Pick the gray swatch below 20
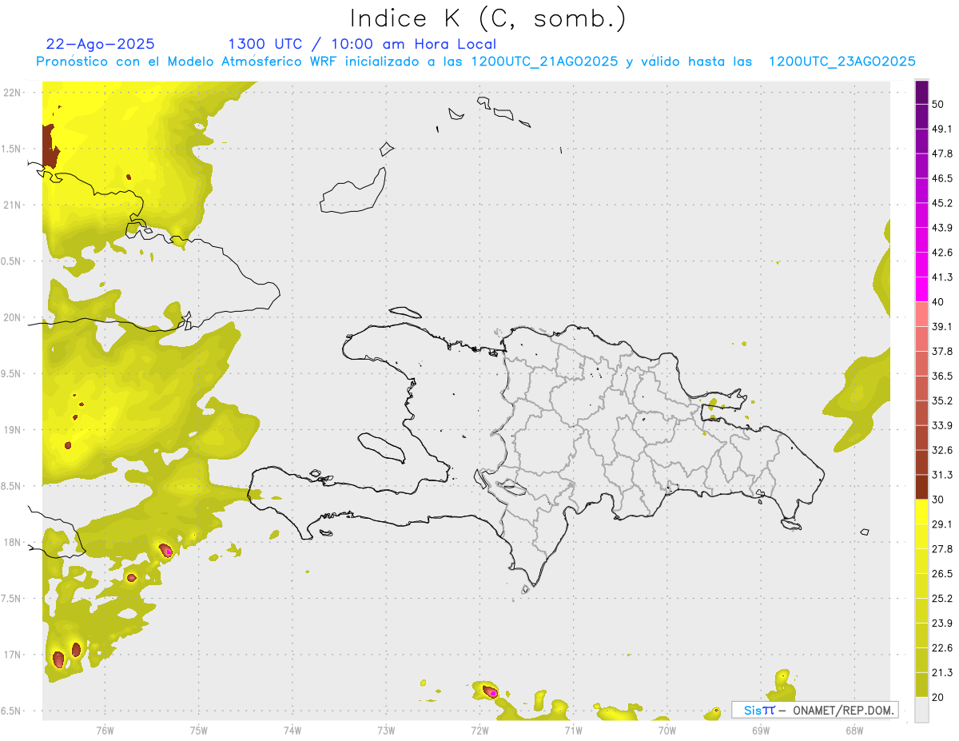 tap(921, 709)
